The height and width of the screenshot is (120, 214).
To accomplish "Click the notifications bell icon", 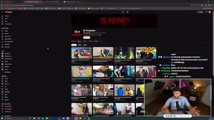I will [206, 12].
